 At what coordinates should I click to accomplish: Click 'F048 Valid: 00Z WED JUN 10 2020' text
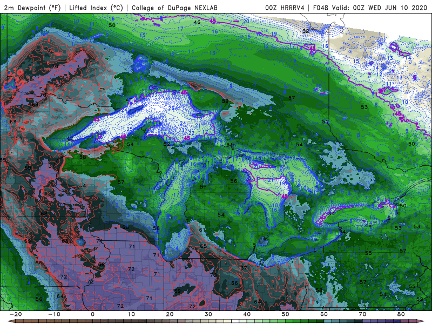pos(370,8)
